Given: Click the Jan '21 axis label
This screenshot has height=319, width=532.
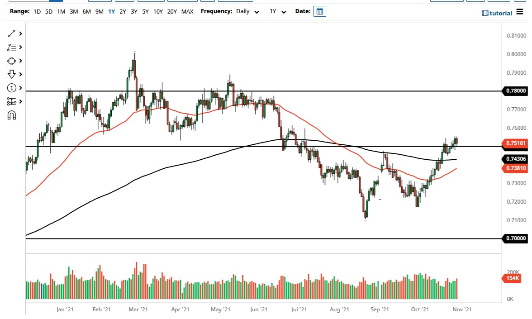Looking at the screenshot, I should [x=65, y=309].
